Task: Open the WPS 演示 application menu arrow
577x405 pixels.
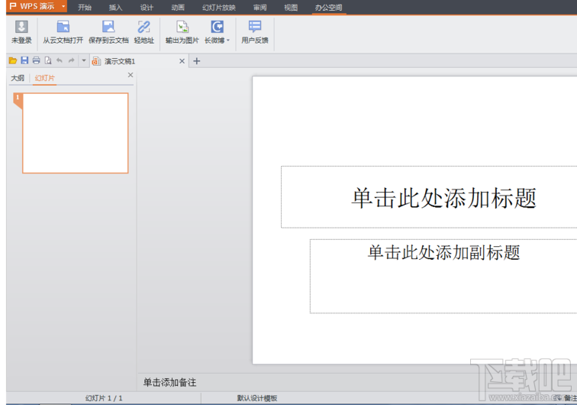Action: click(x=63, y=7)
